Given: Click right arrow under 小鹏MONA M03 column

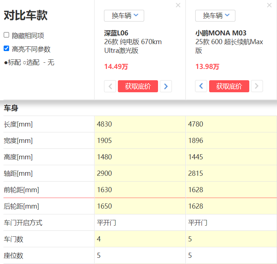Looking at the screenshot, I should click(x=257, y=86).
